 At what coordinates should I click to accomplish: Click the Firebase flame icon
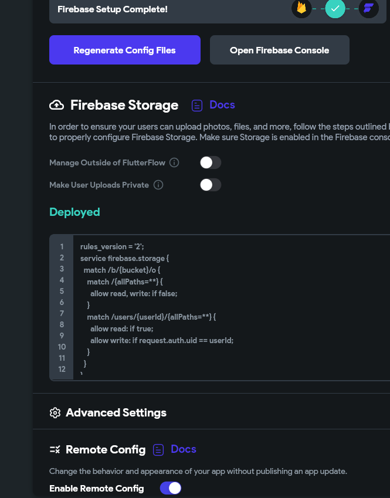click(301, 8)
